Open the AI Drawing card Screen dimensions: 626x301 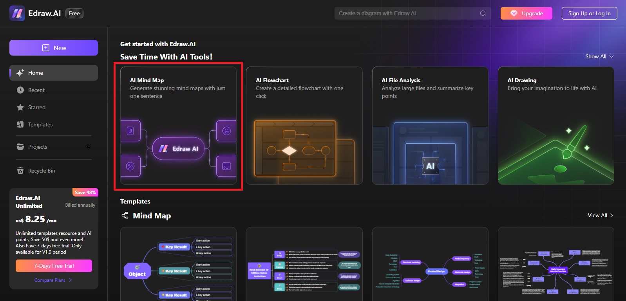click(556, 126)
